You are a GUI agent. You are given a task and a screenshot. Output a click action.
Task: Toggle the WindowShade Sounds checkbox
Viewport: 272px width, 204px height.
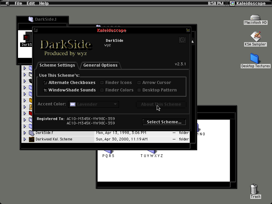click(45, 90)
